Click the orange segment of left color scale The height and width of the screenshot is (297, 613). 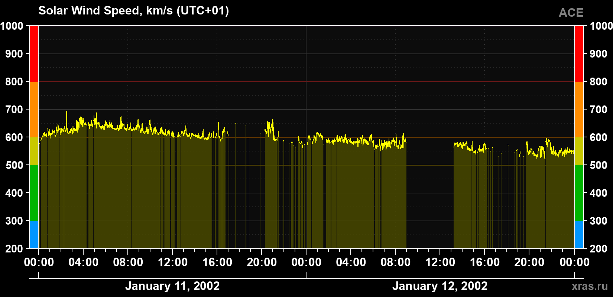[x=34, y=110]
